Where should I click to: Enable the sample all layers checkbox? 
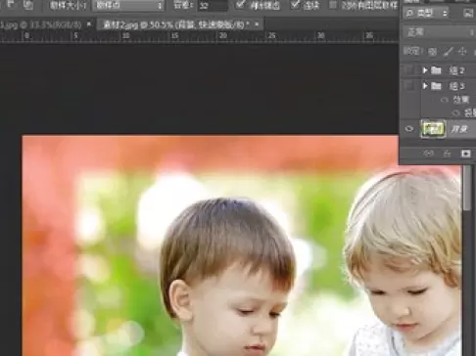point(333,5)
